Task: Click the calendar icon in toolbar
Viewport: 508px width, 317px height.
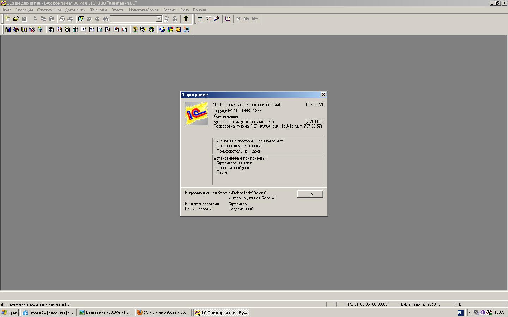Action: [x=208, y=19]
